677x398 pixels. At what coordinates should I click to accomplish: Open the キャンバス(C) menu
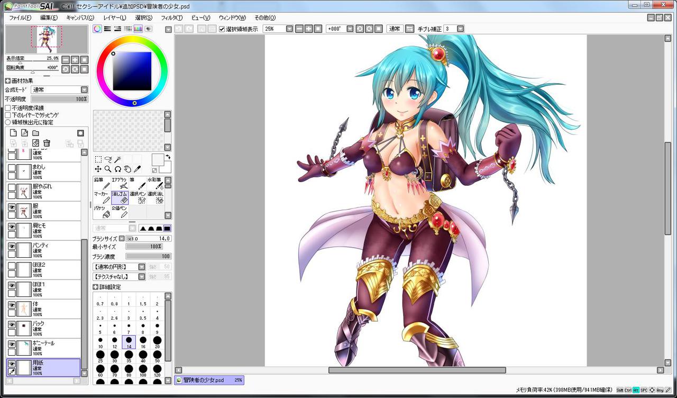pyautogui.click(x=80, y=18)
